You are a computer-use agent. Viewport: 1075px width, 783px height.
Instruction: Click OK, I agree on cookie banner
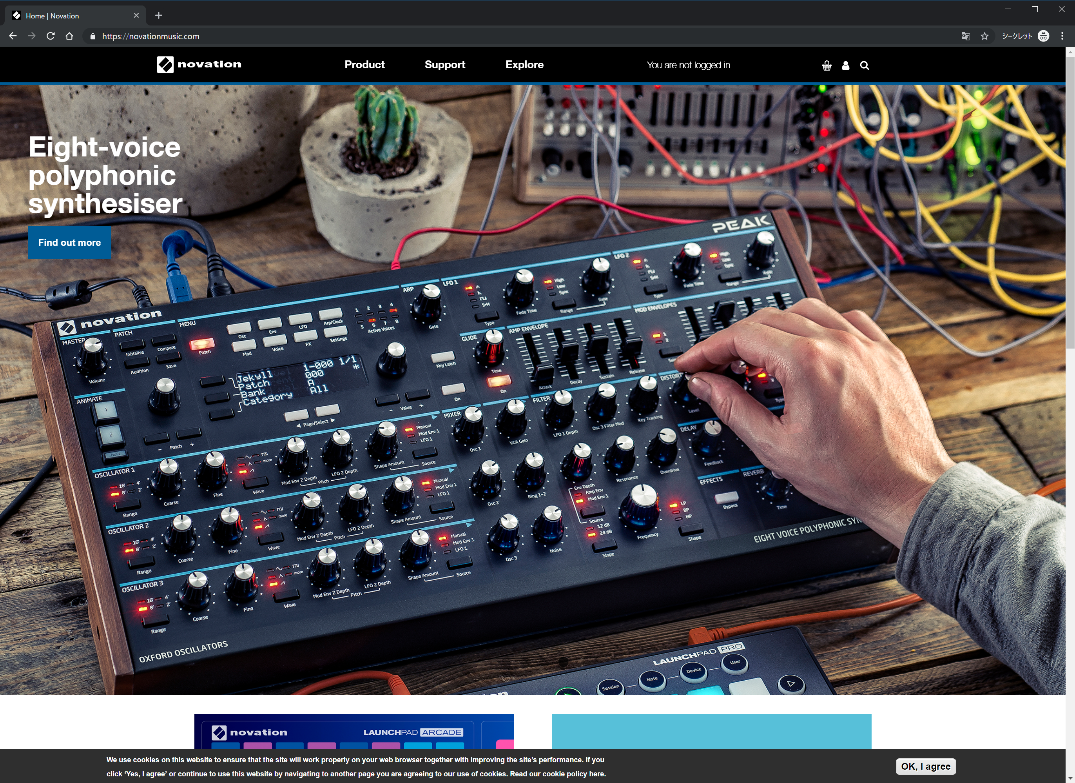926,767
